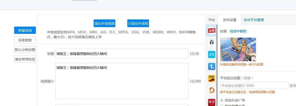
Task: Click the 视频中截取 link
Action: click(x=238, y=31)
